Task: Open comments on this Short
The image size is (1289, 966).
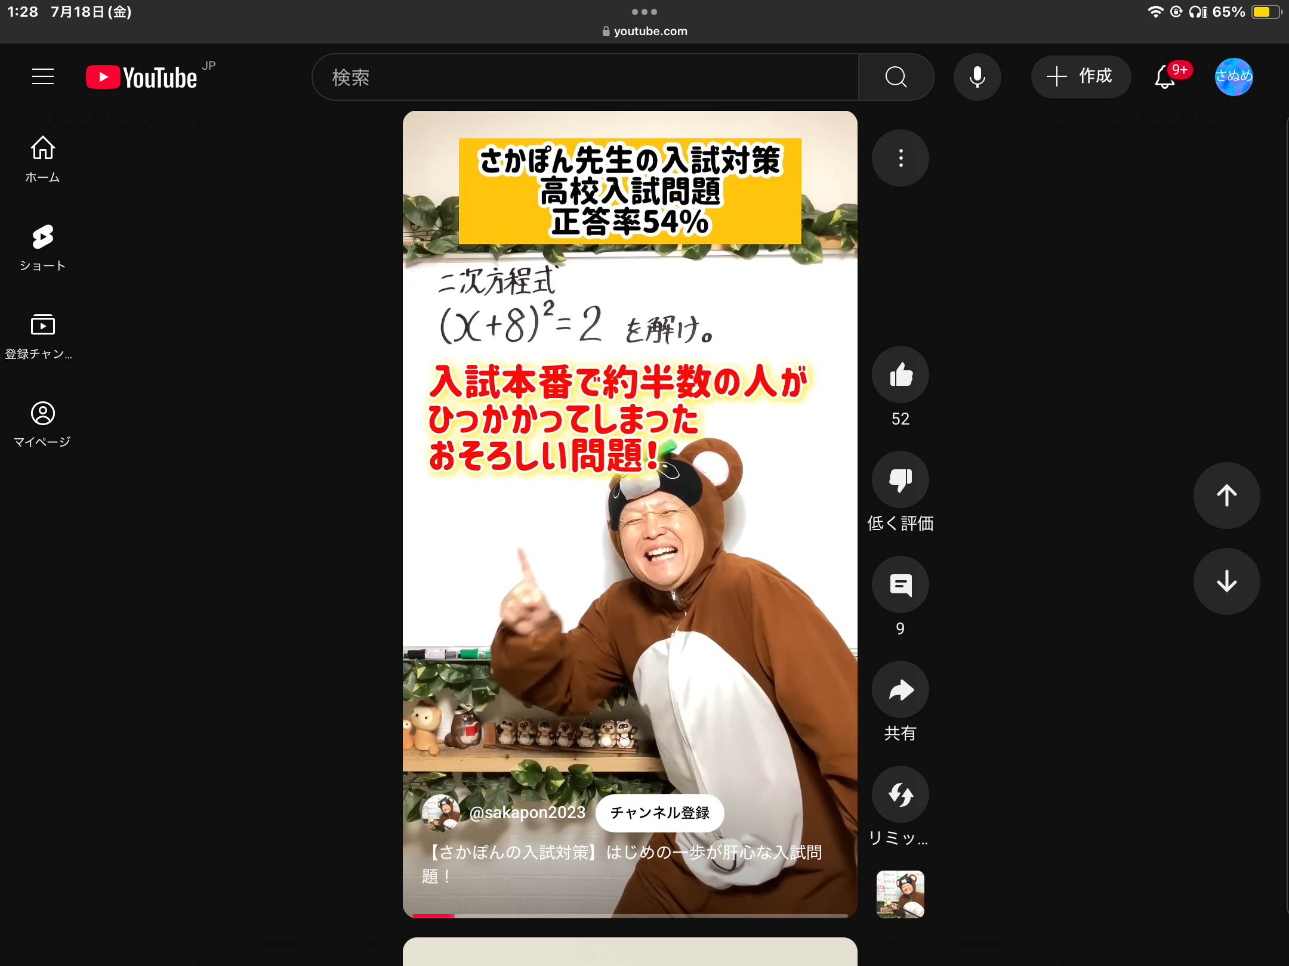Action: tap(900, 585)
